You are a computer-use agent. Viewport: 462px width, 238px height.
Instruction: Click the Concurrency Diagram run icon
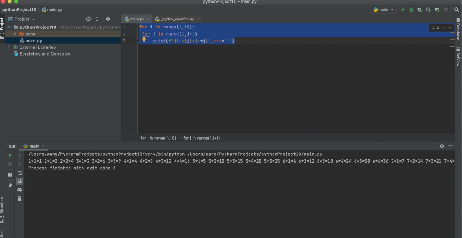[437, 10]
